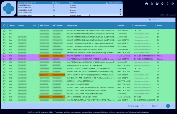Viewport: 177px width, 114px height.
Task: Open the users management icon
Action: (157, 4)
